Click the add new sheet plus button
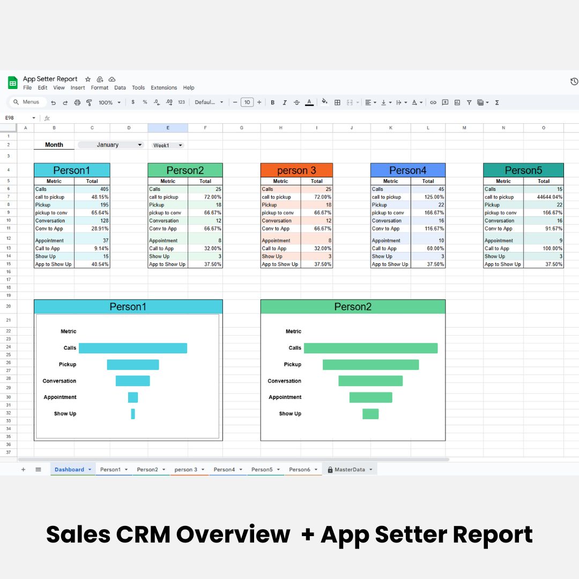Image resolution: width=579 pixels, height=579 pixels. [x=23, y=470]
